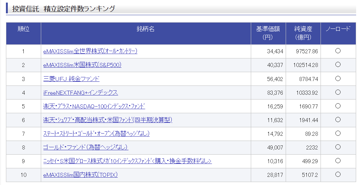Open ゴールド・ファンド(為替ヘッジなし) link
This screenshot has width=358, height=185.
coord(86,147)
